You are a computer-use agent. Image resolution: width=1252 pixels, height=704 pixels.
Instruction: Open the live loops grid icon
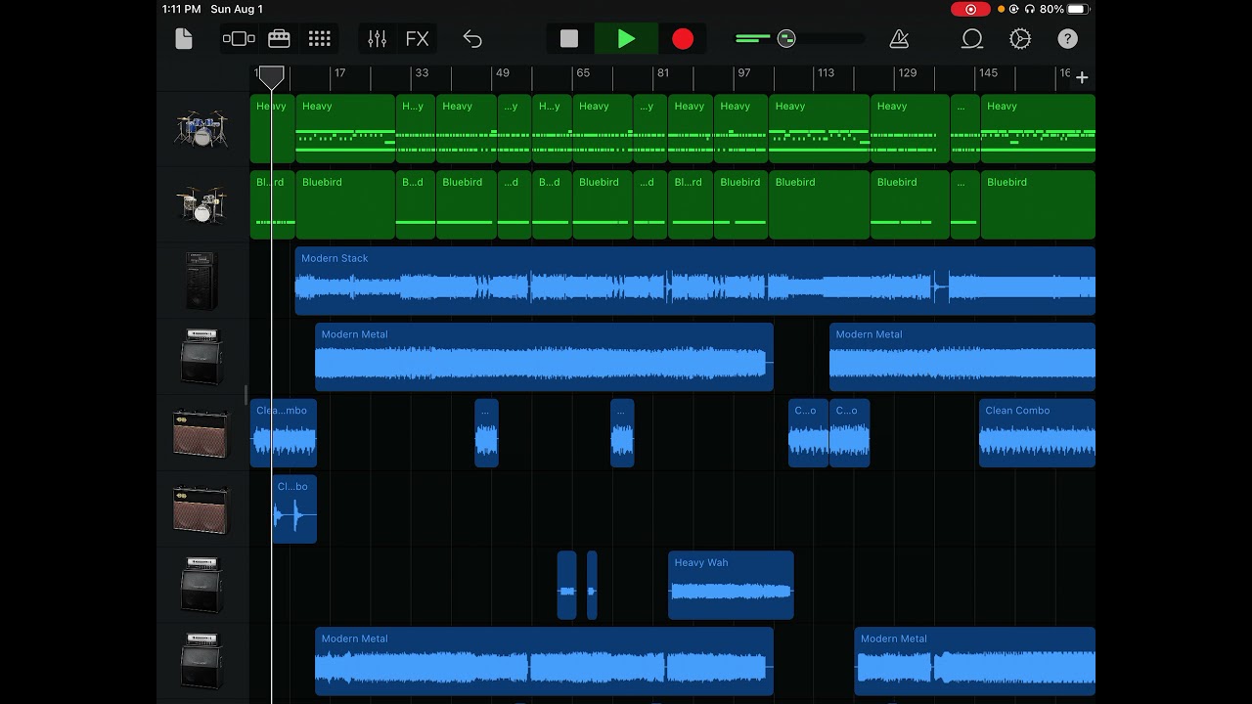point(320,39)
